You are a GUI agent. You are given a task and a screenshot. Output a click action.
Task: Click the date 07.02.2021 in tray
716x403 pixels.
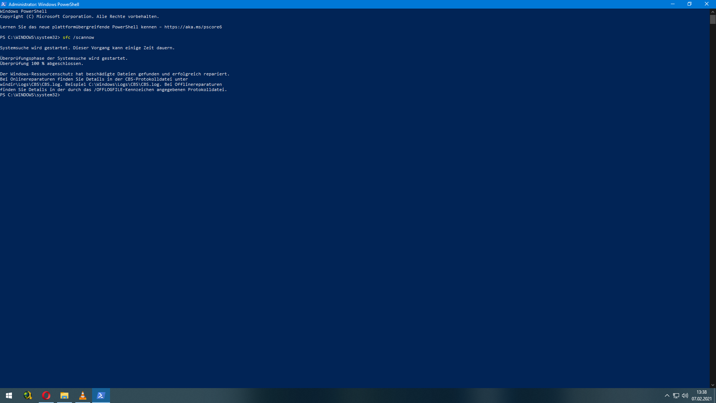701,399
